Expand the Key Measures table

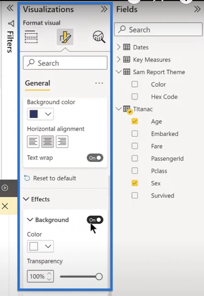[118, 59]
